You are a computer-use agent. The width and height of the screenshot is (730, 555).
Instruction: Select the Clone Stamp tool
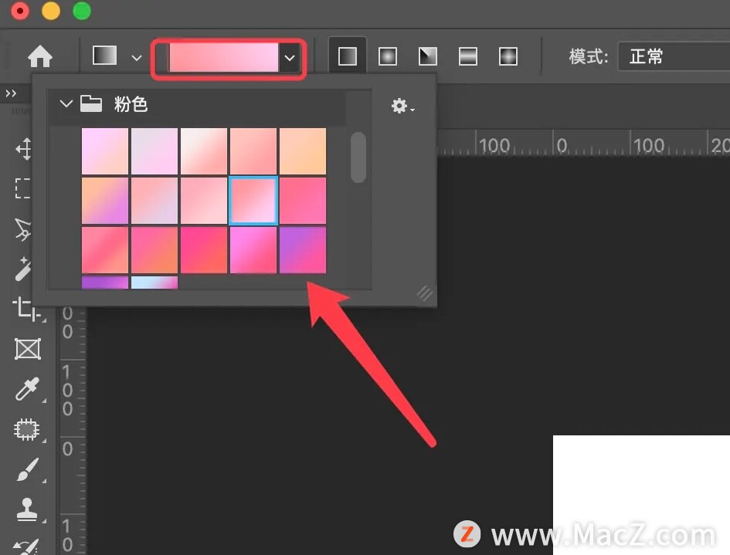[x=27, y=509]
